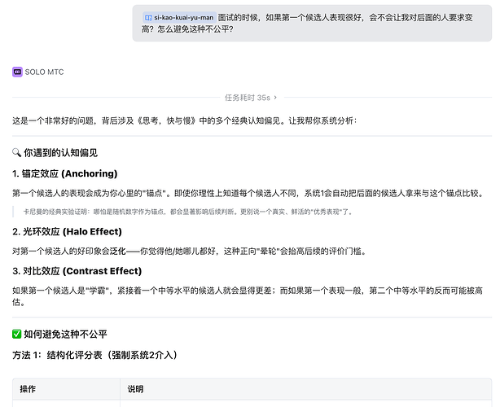This screenshot has height=407, width=500.
Task: Click the book icon in skill tag
Action: pyautogui.click(x=148, y=18)
